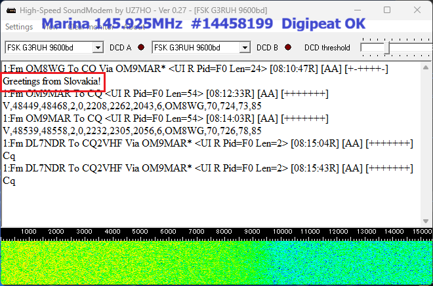Image resolution: width=433 pixels, height=286 pixels.
Task: Click the 1000 Hz mark on frequency scale
Action: [x=28, y=232]
